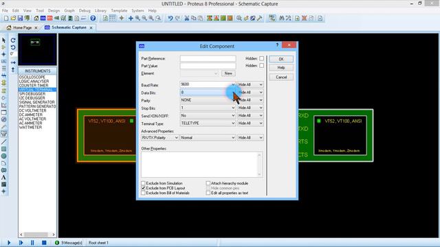This screenshot has height=247, width=440.
Task: Click the Copy icon in toolbar
Action: tap(194, 19)
